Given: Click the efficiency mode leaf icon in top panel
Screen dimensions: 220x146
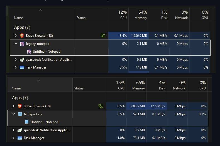Looking at the screenshot, I should [x=103, y=36].
